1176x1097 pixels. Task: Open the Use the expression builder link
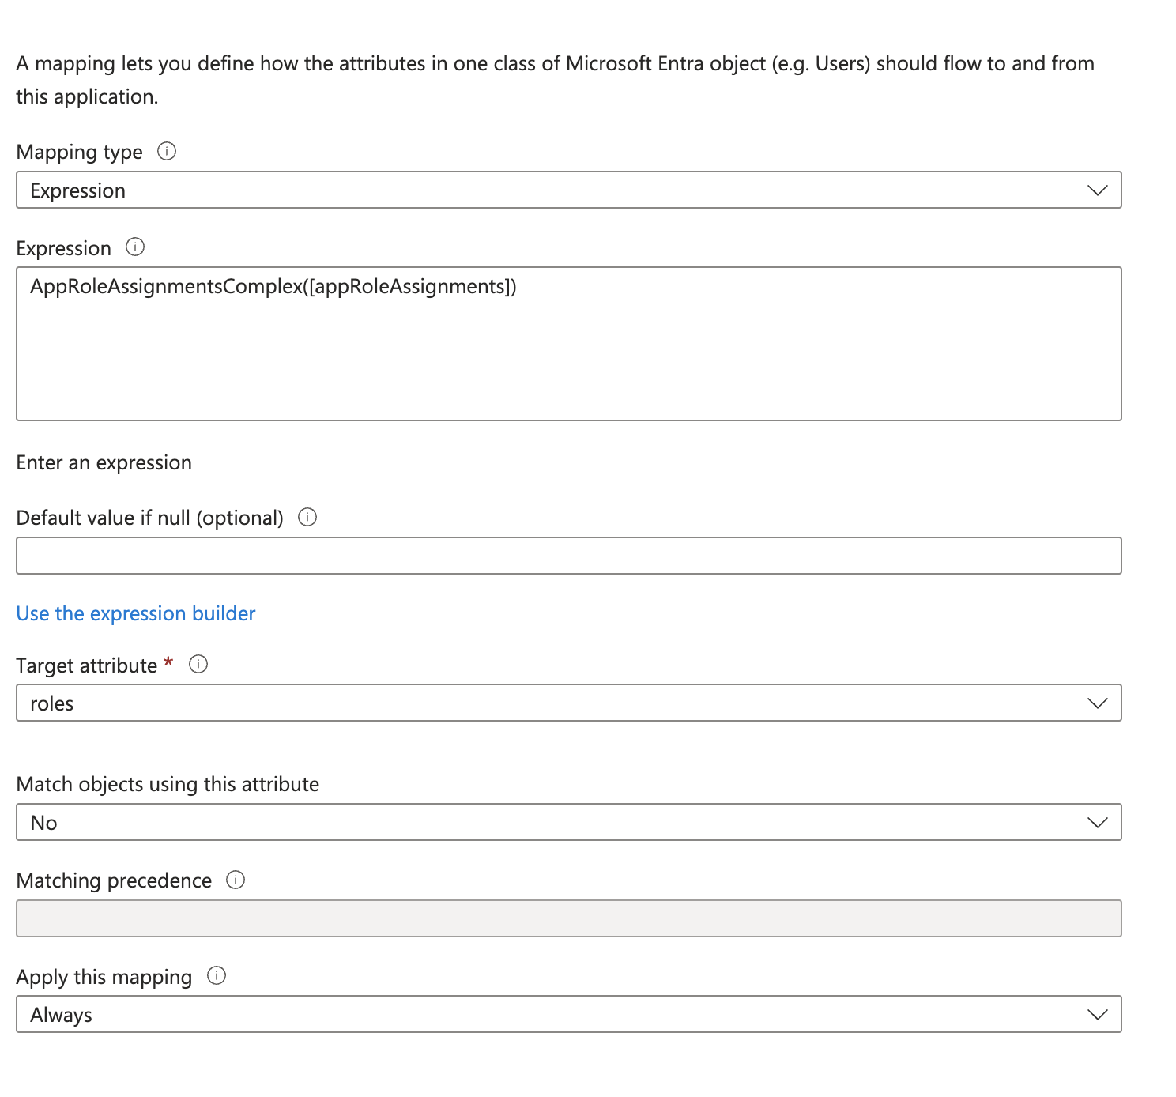tap(136, 613)
